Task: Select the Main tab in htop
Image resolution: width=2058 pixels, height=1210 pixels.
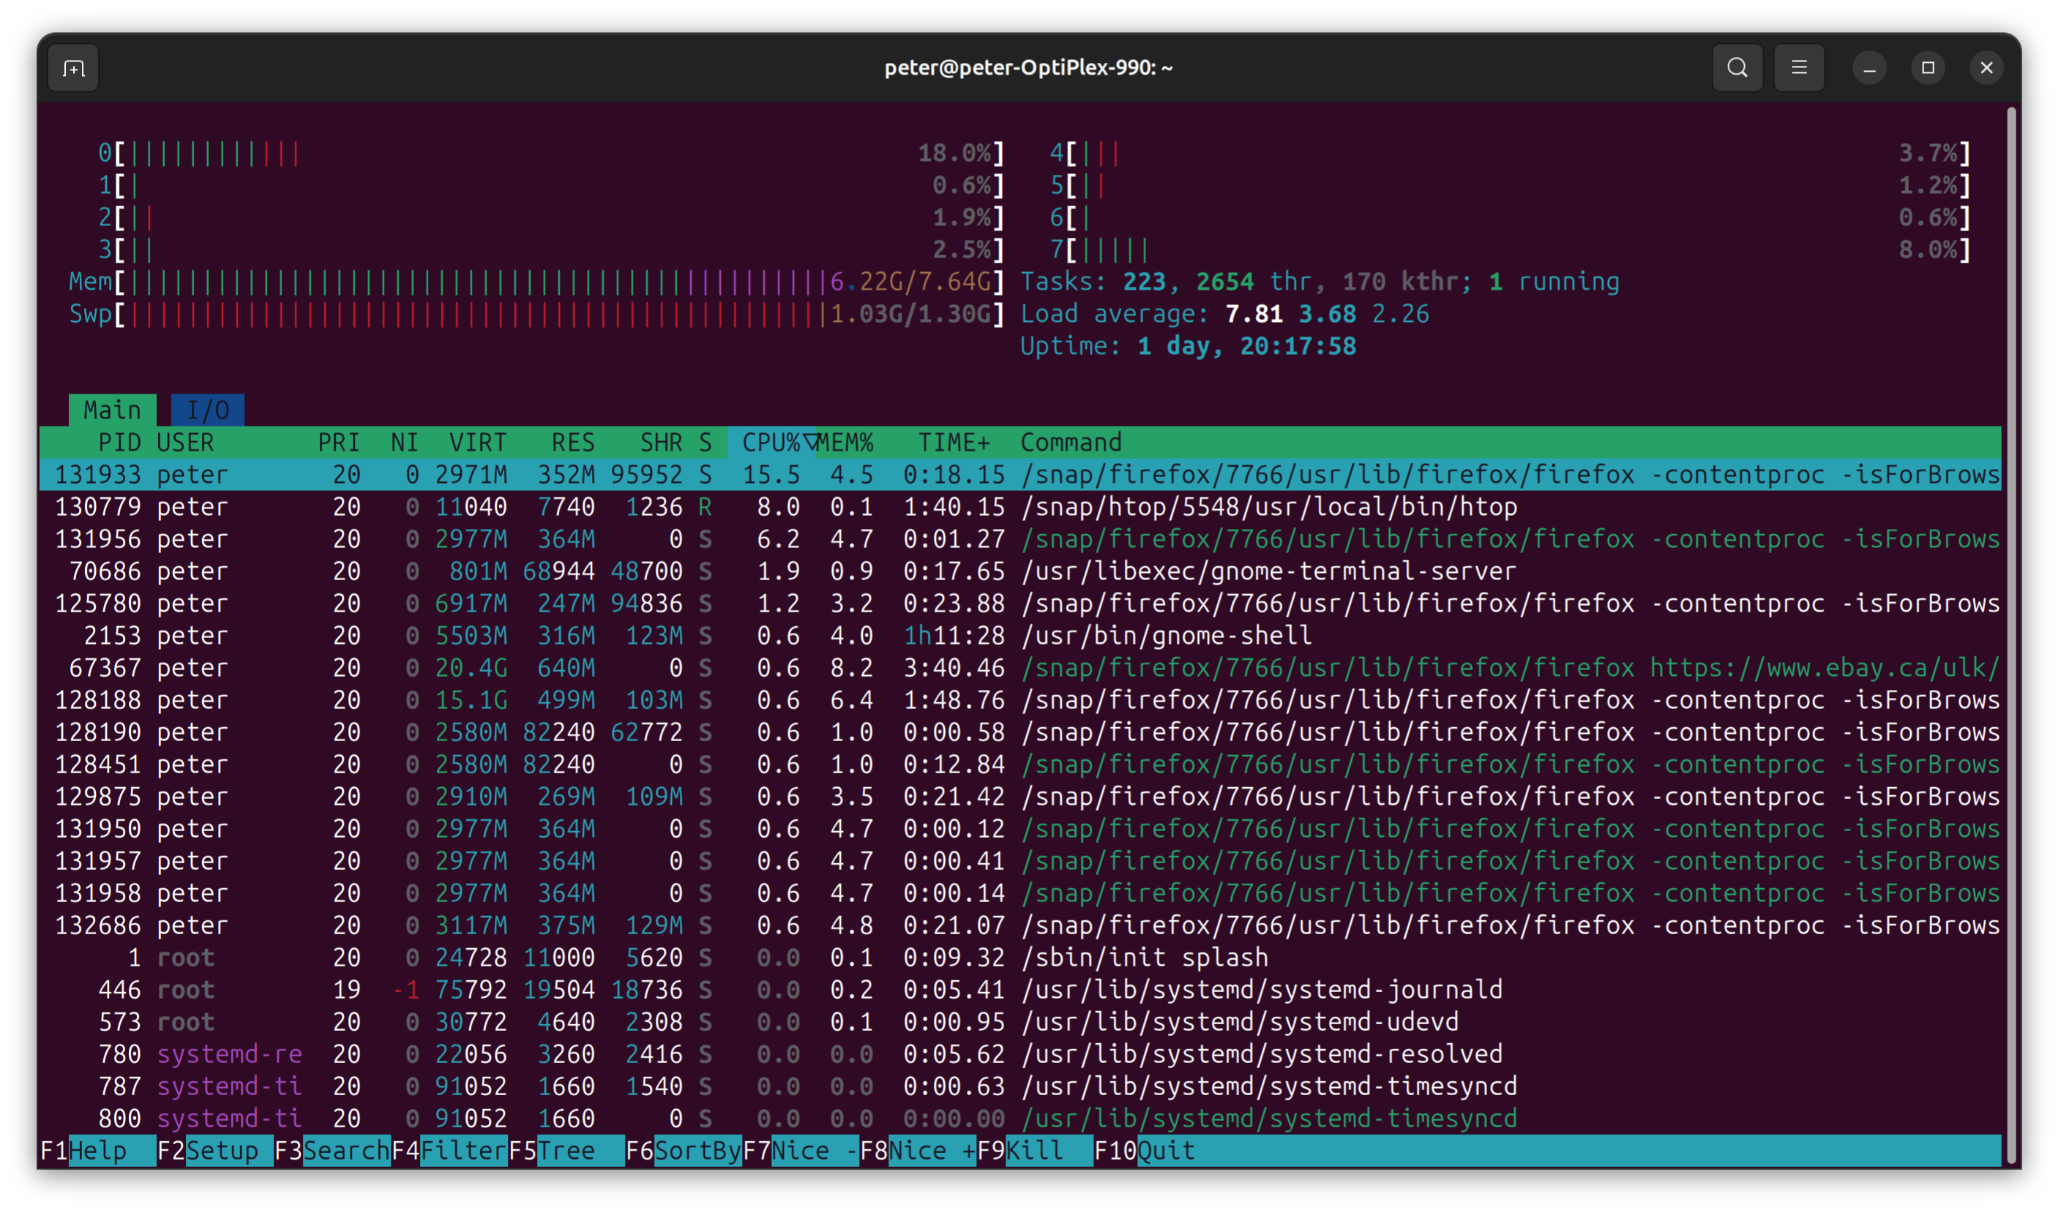Action: (x=112, y=410)
